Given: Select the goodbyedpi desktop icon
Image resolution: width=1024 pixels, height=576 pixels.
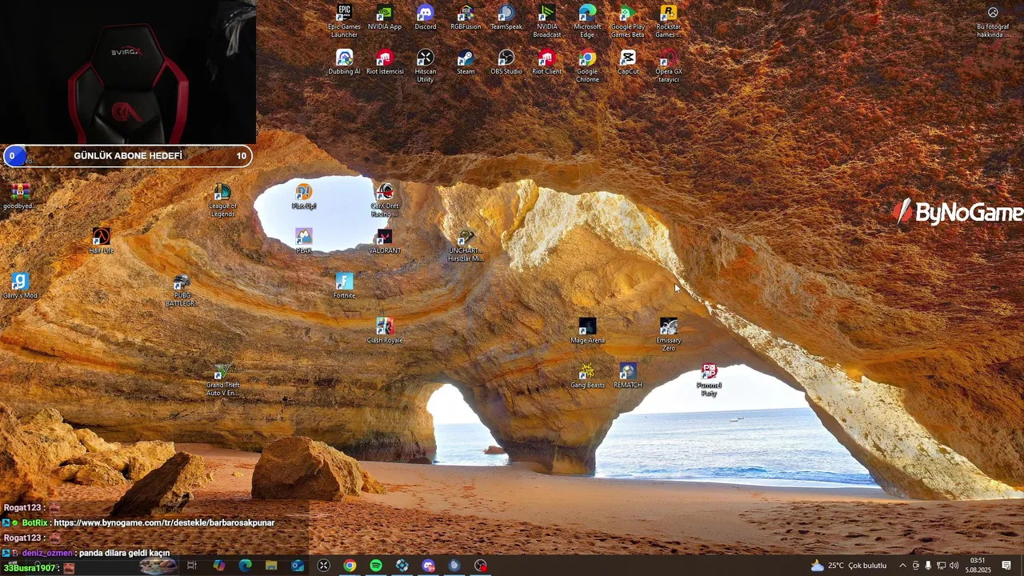Looking at the screenshot, I should click(x=20, y=196).
